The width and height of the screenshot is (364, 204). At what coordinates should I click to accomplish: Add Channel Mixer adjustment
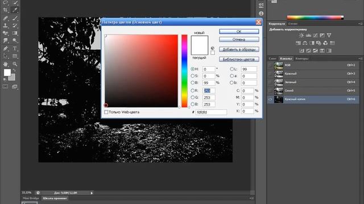coord(325,43)
